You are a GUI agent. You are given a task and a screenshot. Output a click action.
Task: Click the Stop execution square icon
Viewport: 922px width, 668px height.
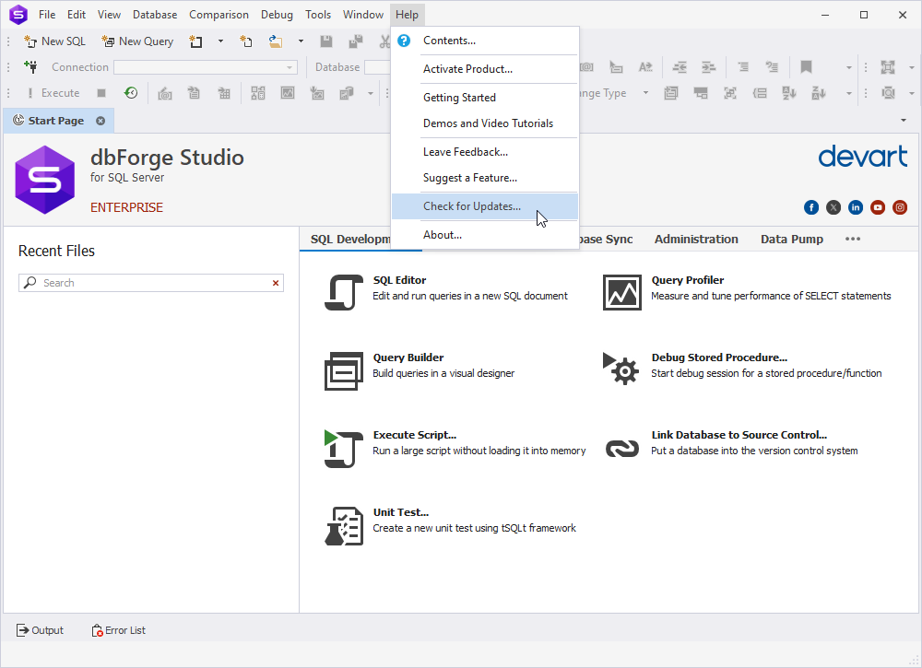[x=101, y=93]
